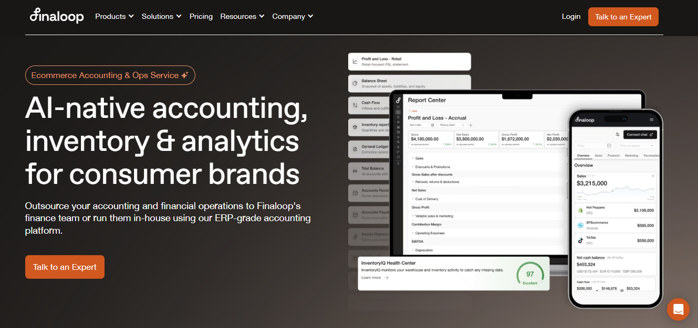The image size is (698, 328).
Task: Switch to the Sales tab on the phone
Action: (598, 156)
